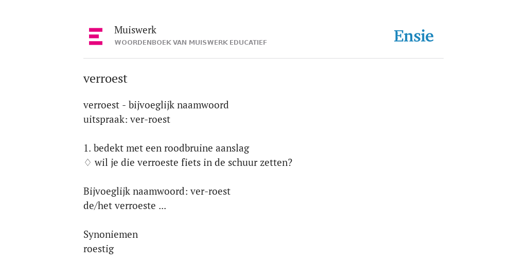Image resolution: width=527 pixels, height=263 pixels.
Task: Click the definition bedekt met een roodbruine aanslag
Action: pyautogui.click(x=171, y=148)
